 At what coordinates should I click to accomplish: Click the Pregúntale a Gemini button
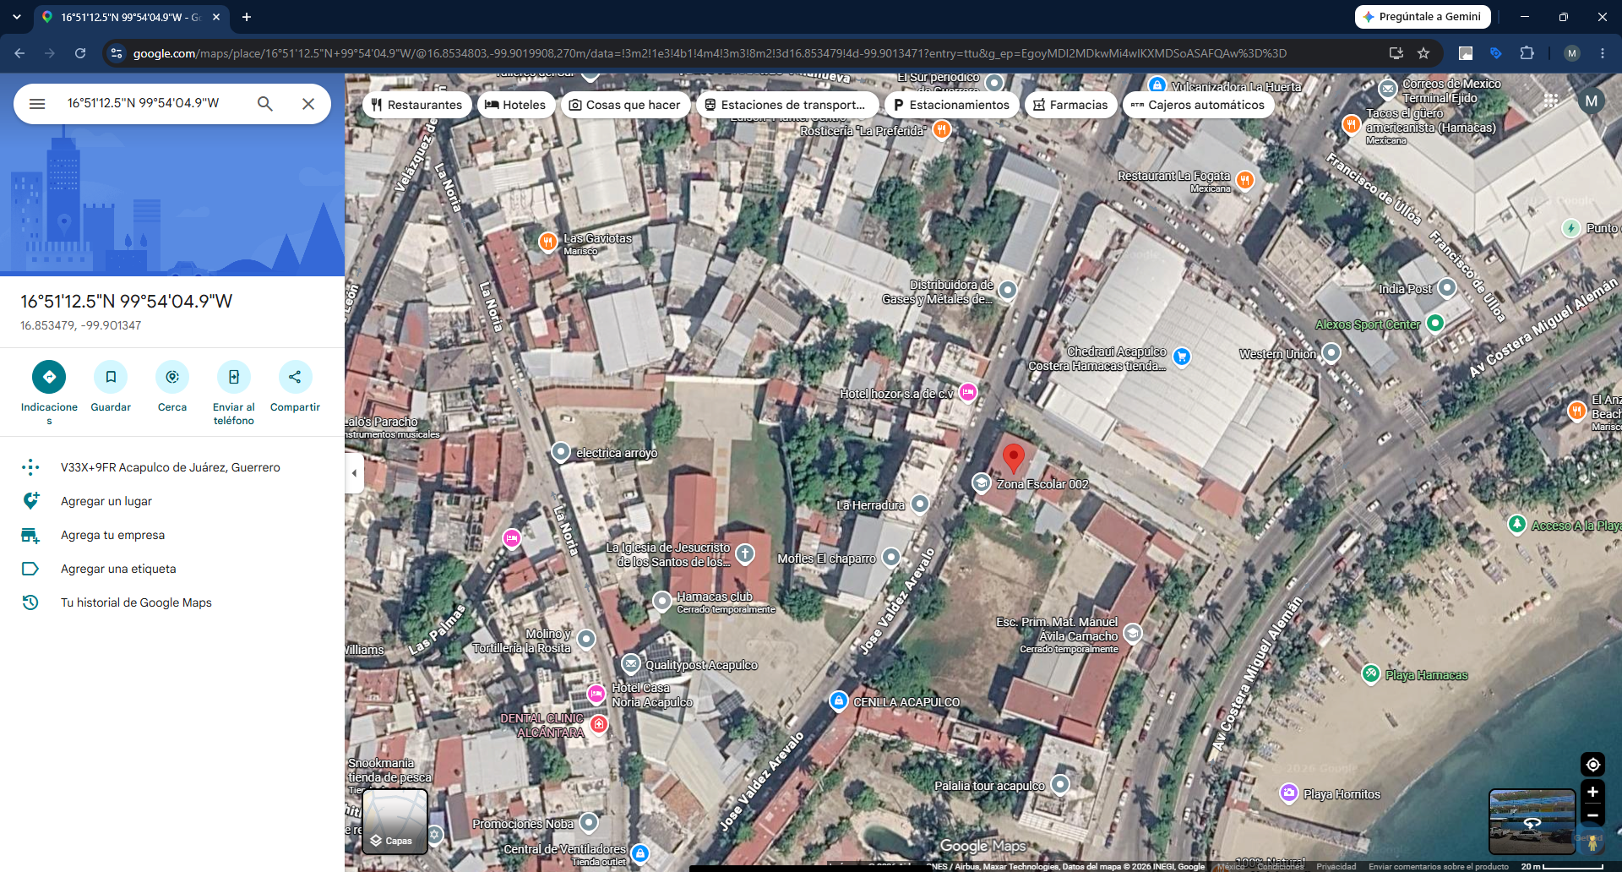[x=1423, y=17]
